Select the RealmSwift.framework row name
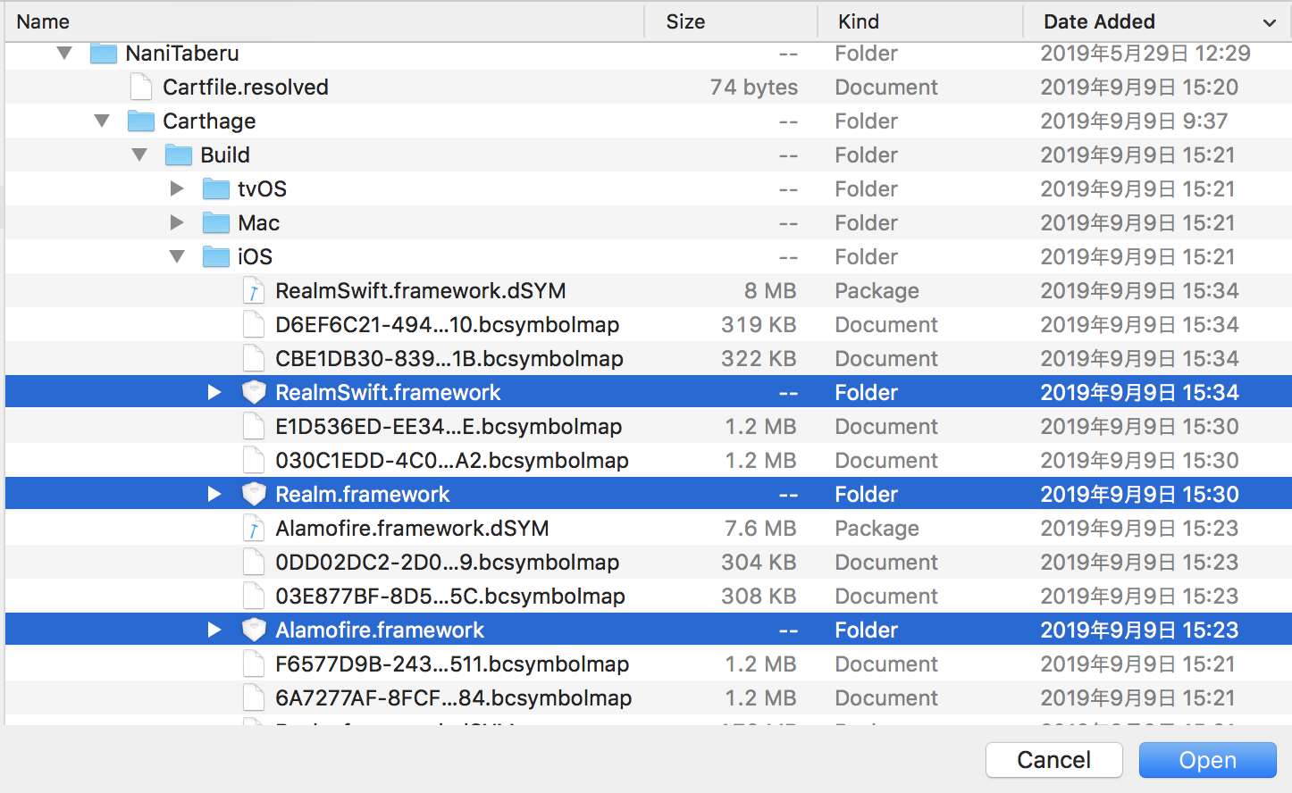1292x793 pixels. pyautogui.click(x=388, y=392)
